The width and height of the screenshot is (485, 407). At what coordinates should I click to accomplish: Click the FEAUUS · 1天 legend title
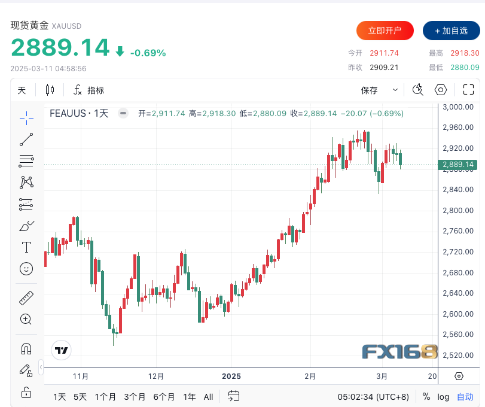(x=79, y=113)
